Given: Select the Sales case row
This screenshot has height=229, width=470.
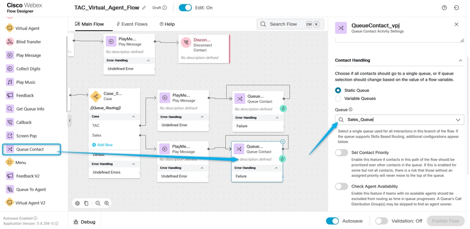Looking at the screenshot, I should pos(114,135).
